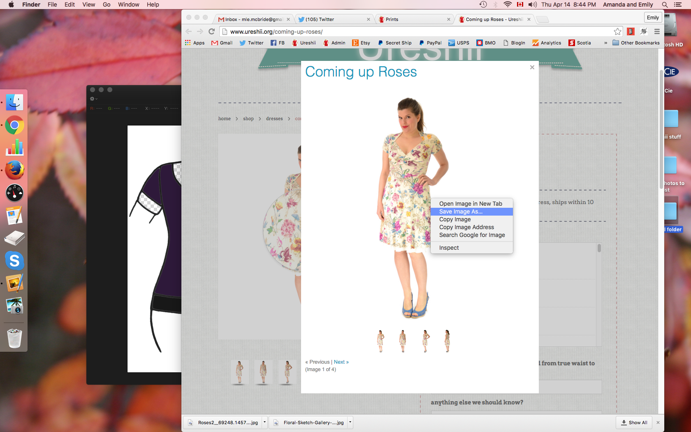The width and height of the screenshot is (691, 432).
Task: Switch to the Prints tab
Action: [x=414, y=19]
